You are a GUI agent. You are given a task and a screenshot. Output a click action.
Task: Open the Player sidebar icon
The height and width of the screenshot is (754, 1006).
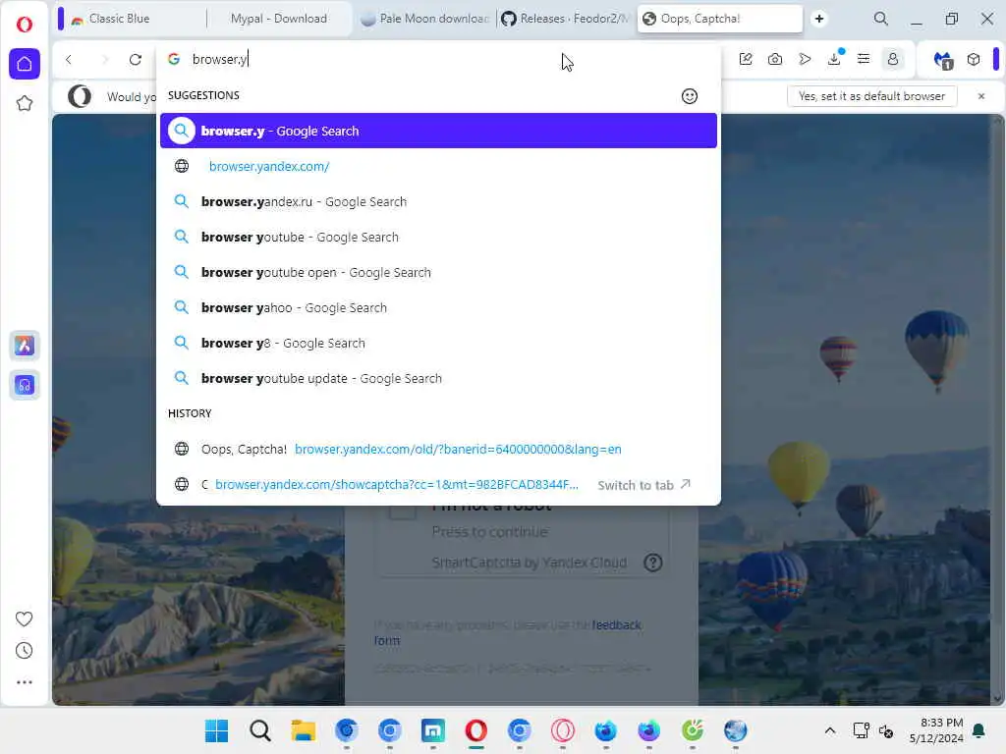(25, 385)
